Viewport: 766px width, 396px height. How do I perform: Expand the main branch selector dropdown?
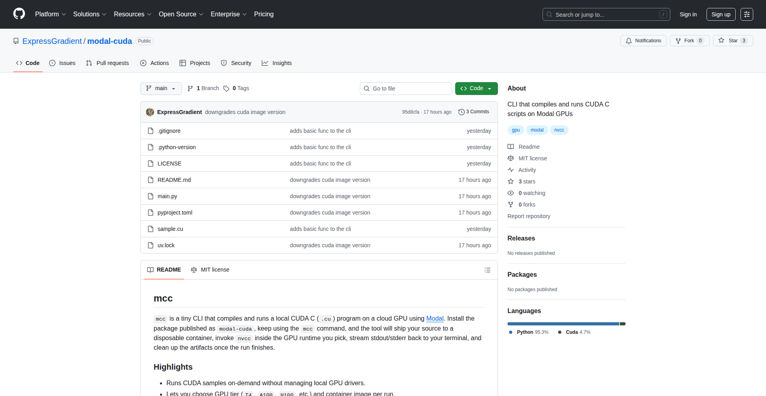tap(161, 89)
